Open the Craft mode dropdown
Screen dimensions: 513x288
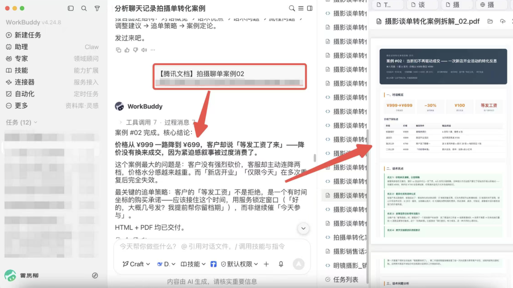pyautogui.click(x=136, y=264)
